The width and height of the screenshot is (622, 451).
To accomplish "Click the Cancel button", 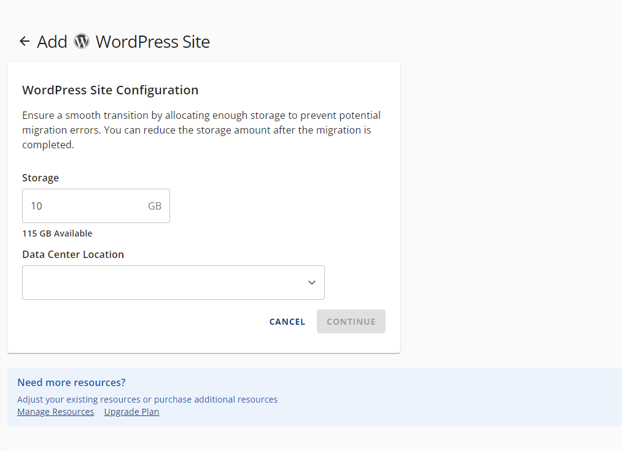I will [x=287, y=321].
